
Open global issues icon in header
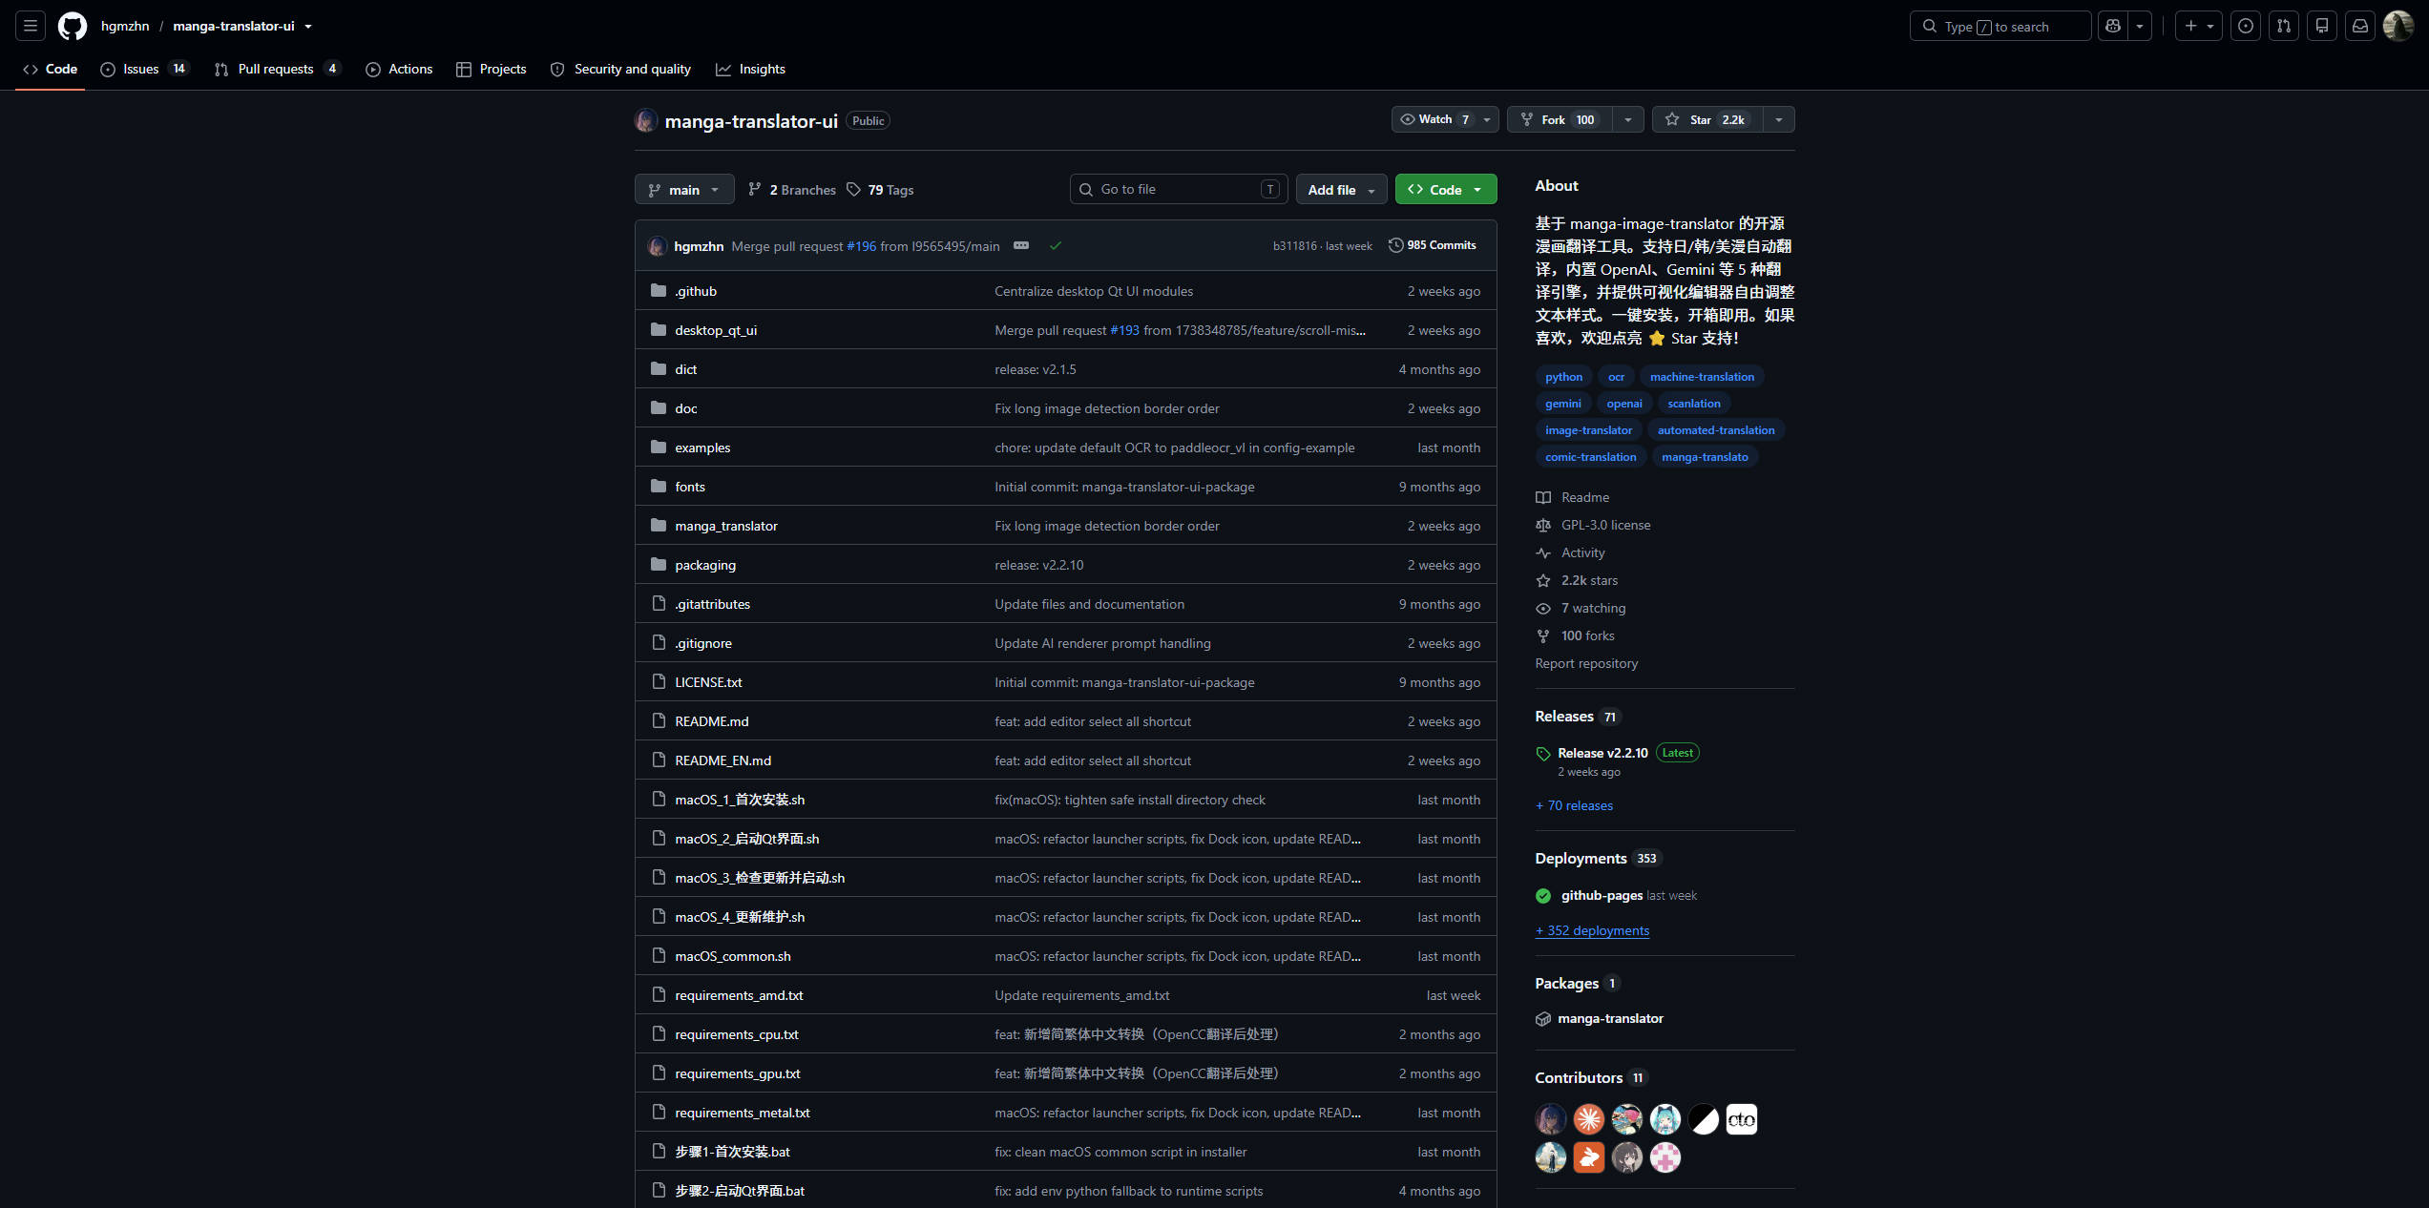(2246, 26)
